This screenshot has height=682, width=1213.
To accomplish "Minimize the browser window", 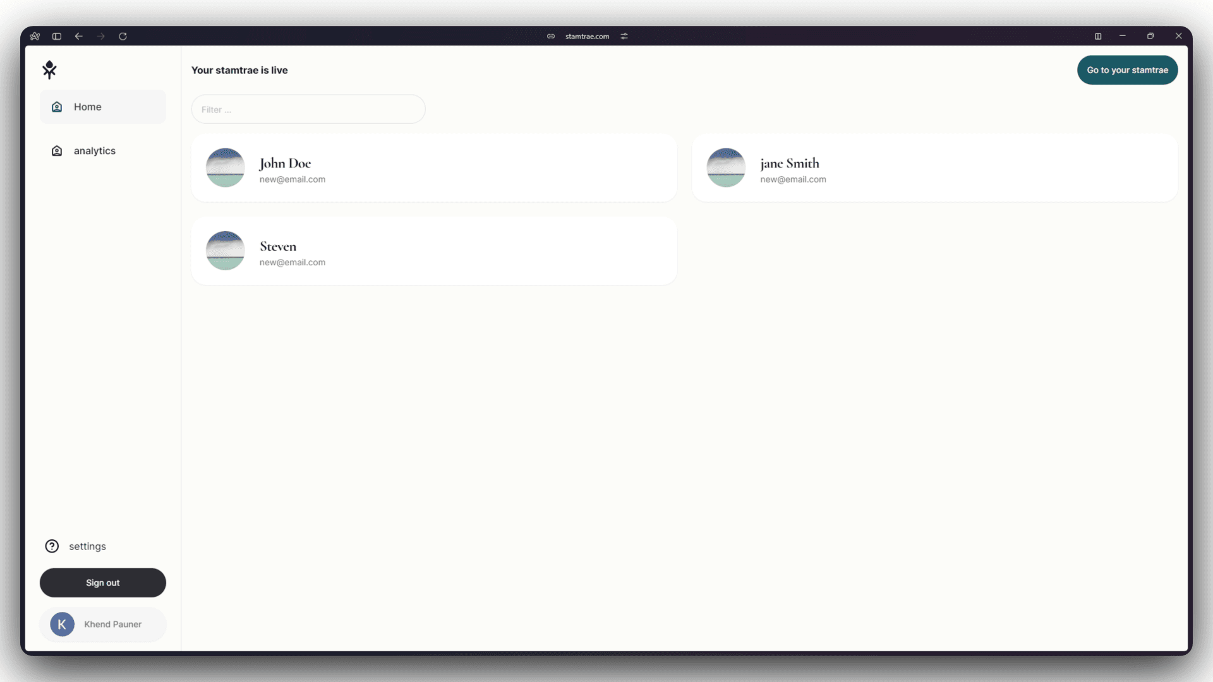I will click(1123, 36).
